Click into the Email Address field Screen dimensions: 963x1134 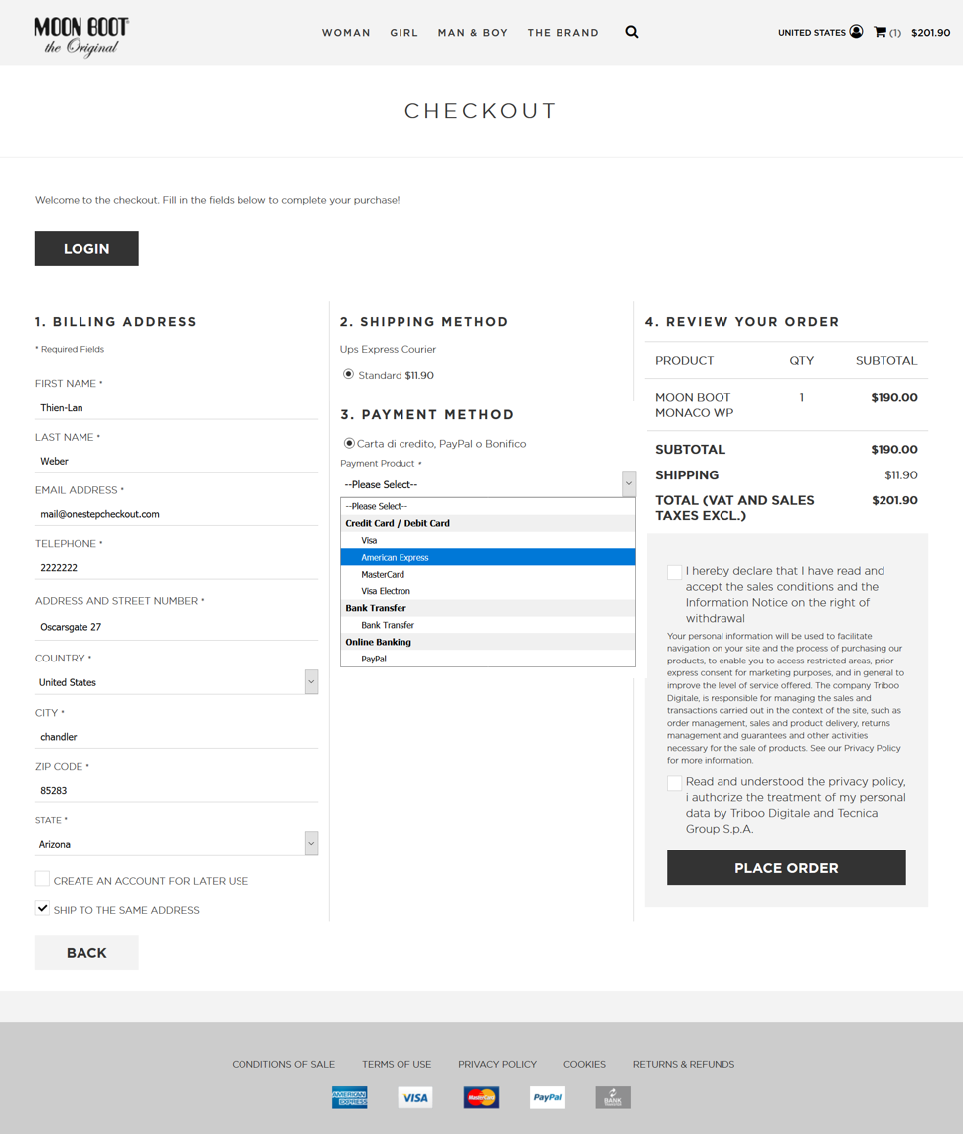176,514
